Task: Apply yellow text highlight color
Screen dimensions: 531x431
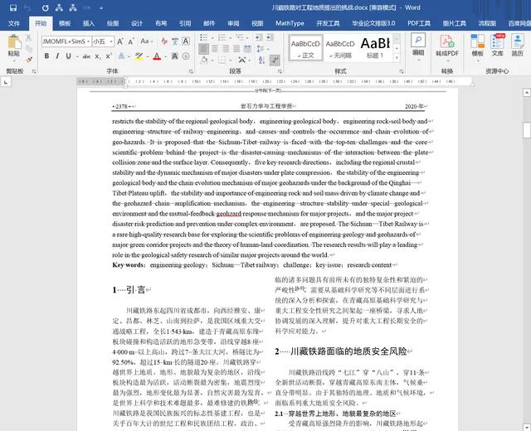Action: (x=139, y=56)
